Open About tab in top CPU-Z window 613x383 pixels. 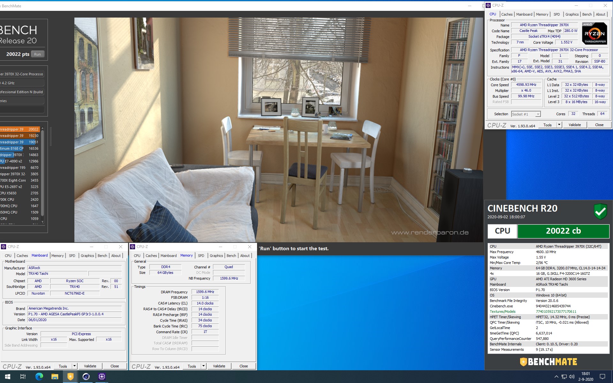click(600, 14)
